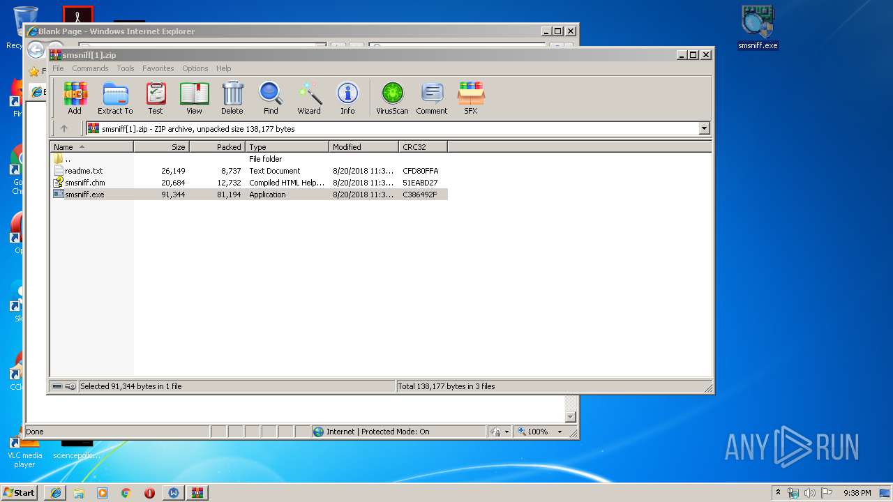
Task: Run the Test archive tool
Action: point(156,98)
